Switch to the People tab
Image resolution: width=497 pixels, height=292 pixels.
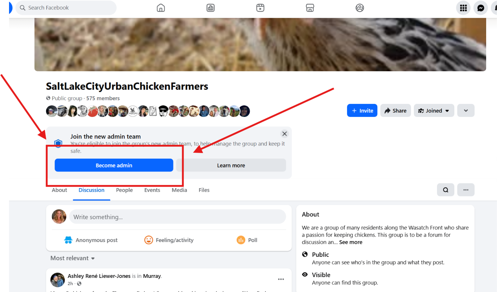point(124,190)
